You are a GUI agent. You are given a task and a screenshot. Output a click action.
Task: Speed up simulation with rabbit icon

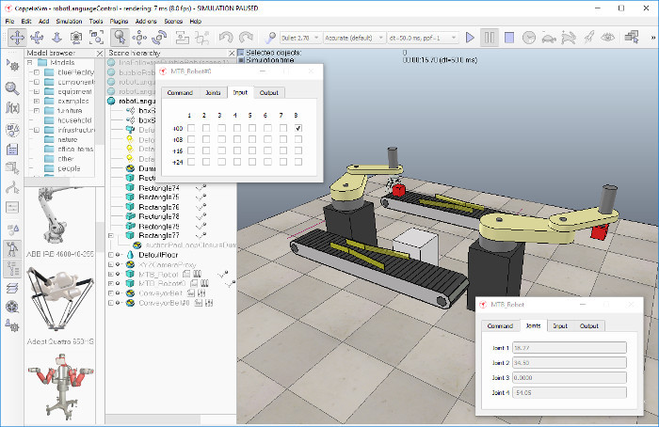tap(569, 38)
